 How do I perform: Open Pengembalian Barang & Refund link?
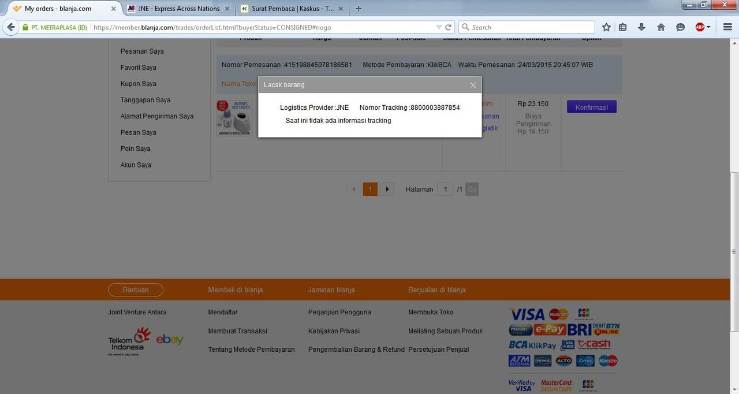tap(356, 350)
